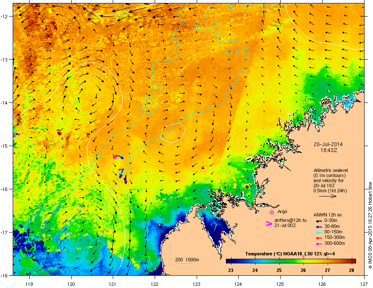Click the '30-80m' depth label
Image resolution: width=373 pixels, height=288 pixels.
click(x=332, y=226)
